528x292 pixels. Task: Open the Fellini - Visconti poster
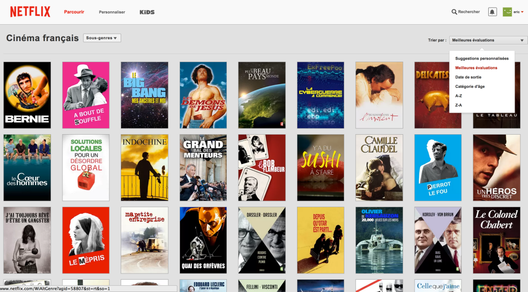[x=262, y=286]
